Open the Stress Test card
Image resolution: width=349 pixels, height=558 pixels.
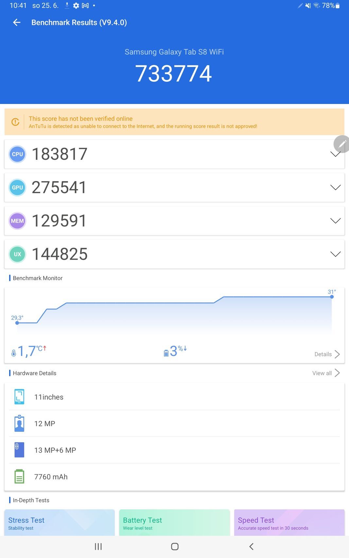point(60,522)
